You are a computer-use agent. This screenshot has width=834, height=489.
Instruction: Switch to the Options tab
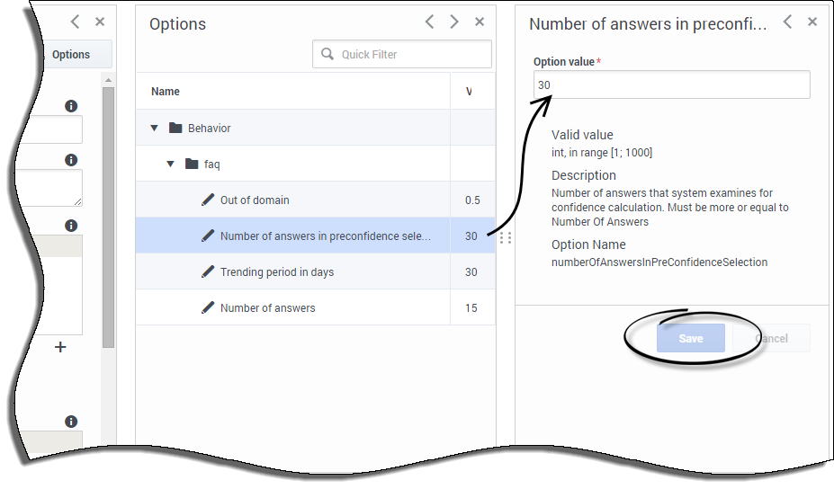tap(71, 54)
